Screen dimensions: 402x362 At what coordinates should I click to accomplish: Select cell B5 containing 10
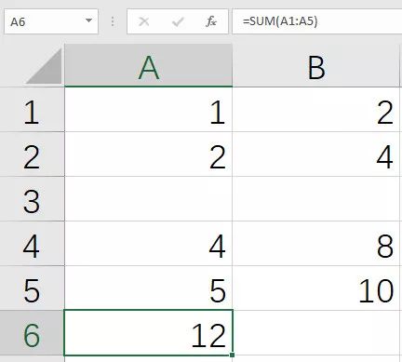[x=316, y=288]
